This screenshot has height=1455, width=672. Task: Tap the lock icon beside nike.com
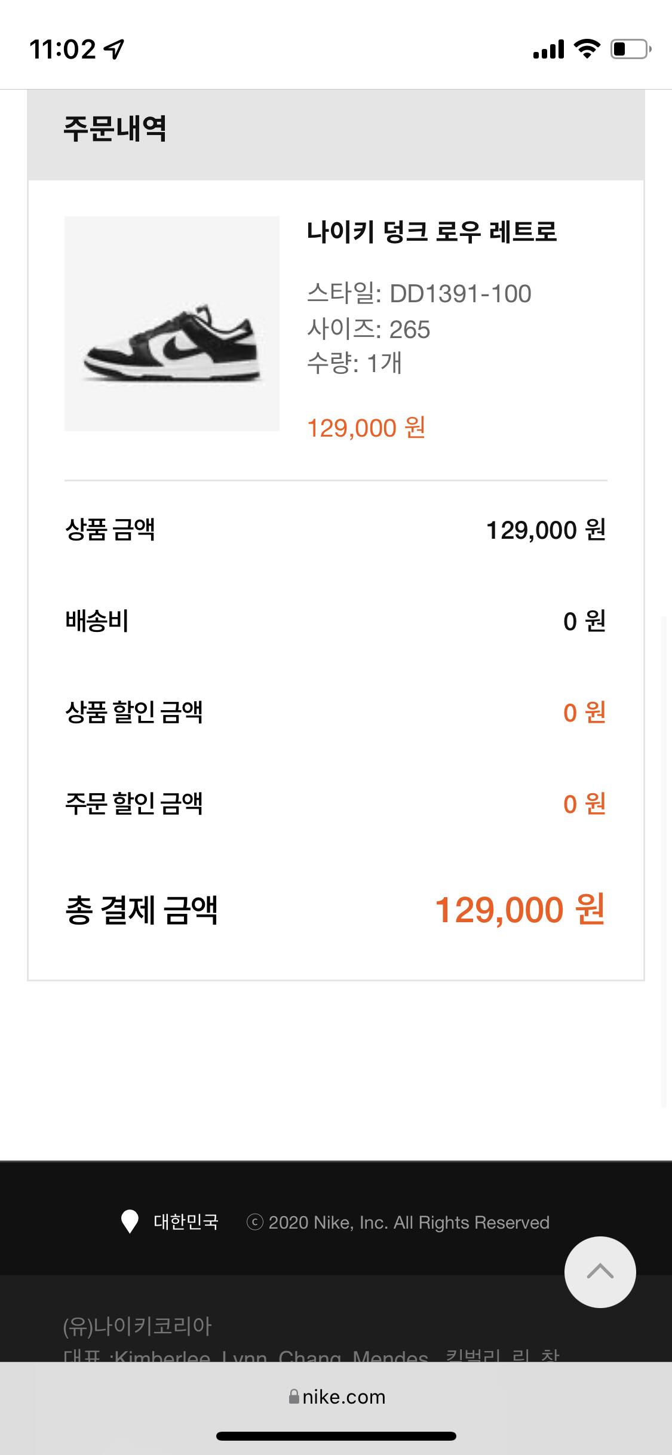pyautogui.click(x=293, y=1396)
